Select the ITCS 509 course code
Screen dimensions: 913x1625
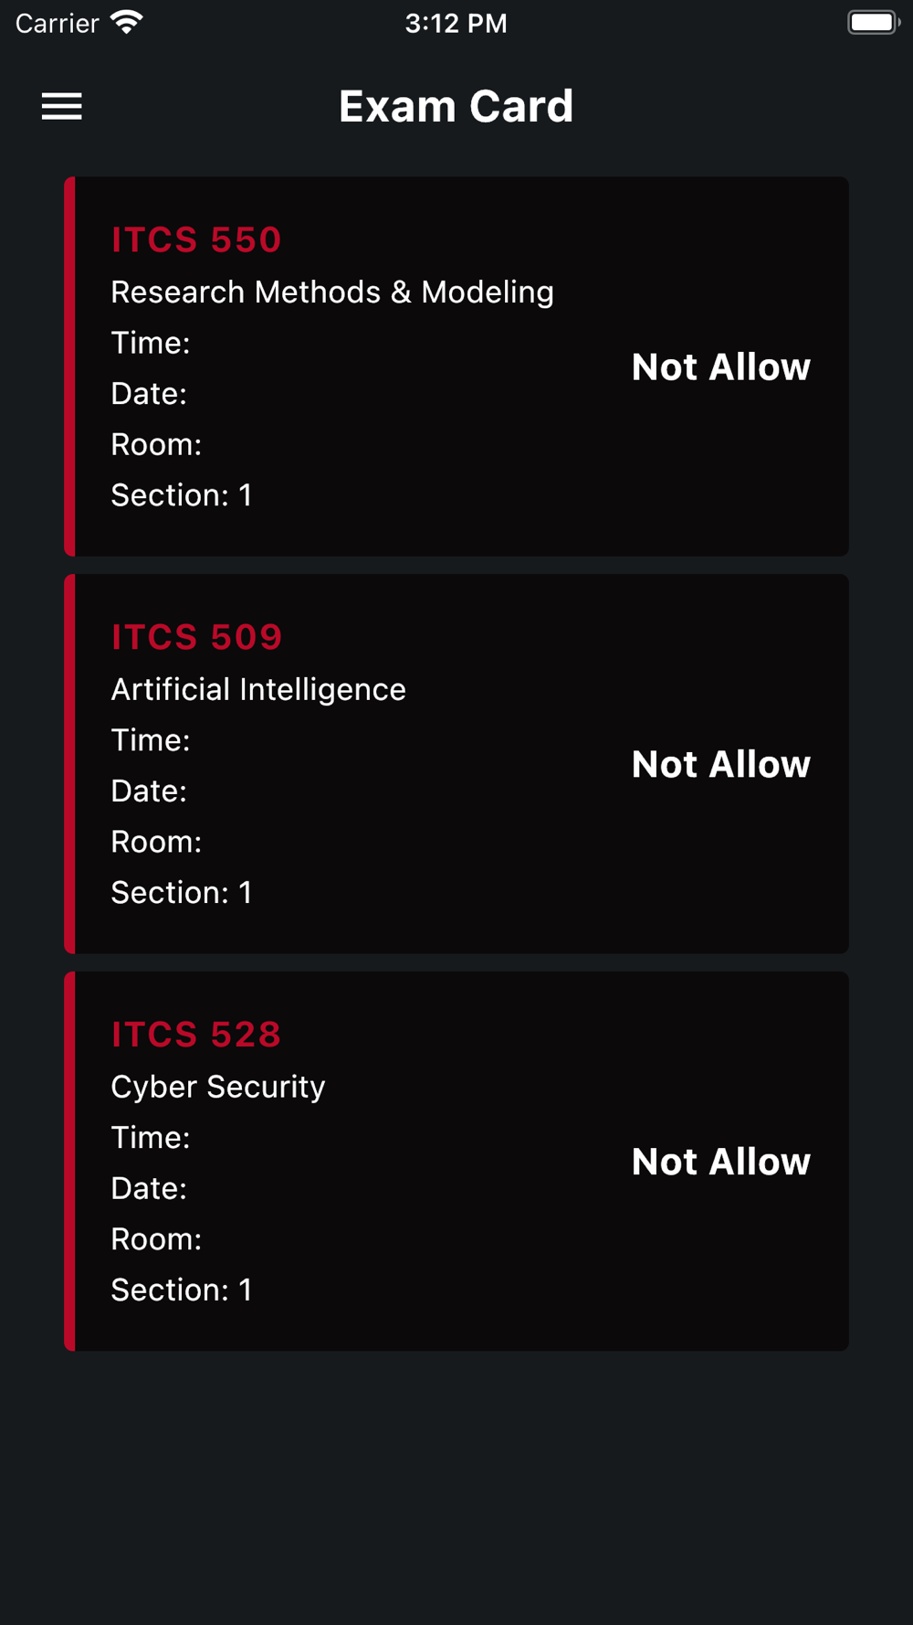[196, 637]
